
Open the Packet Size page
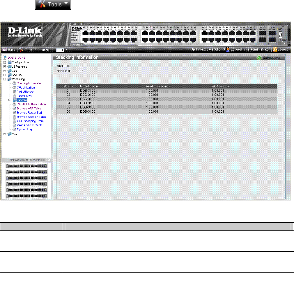point(24,96)
